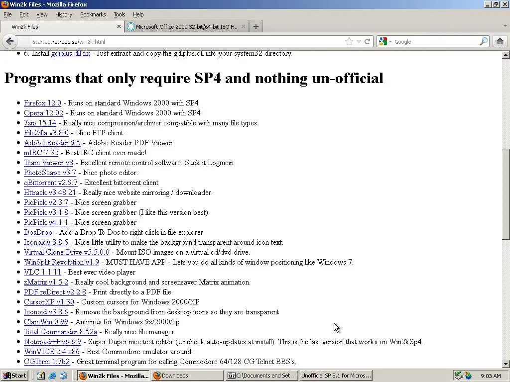Follow the PhotoScape v3.7 link

[x=50, y=173]
